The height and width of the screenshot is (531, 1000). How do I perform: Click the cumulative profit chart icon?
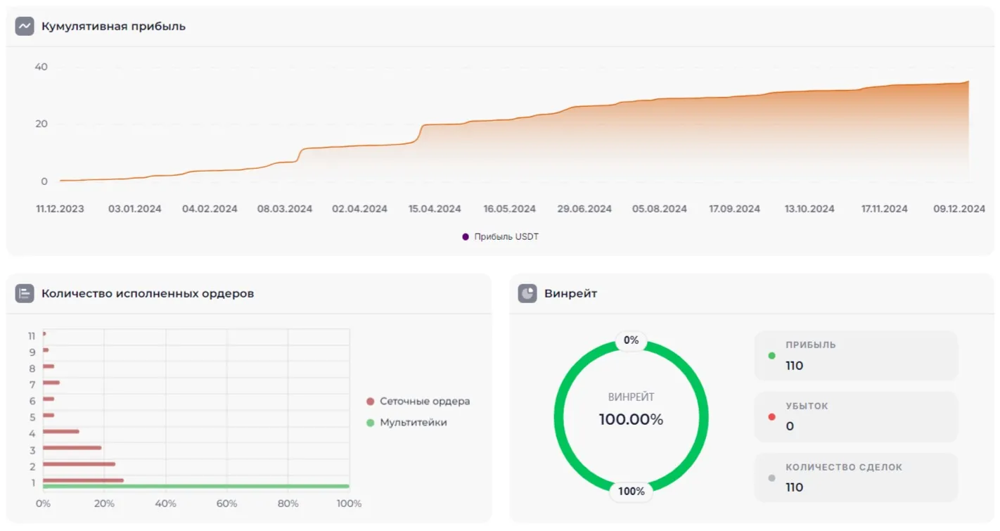[25, 27]
